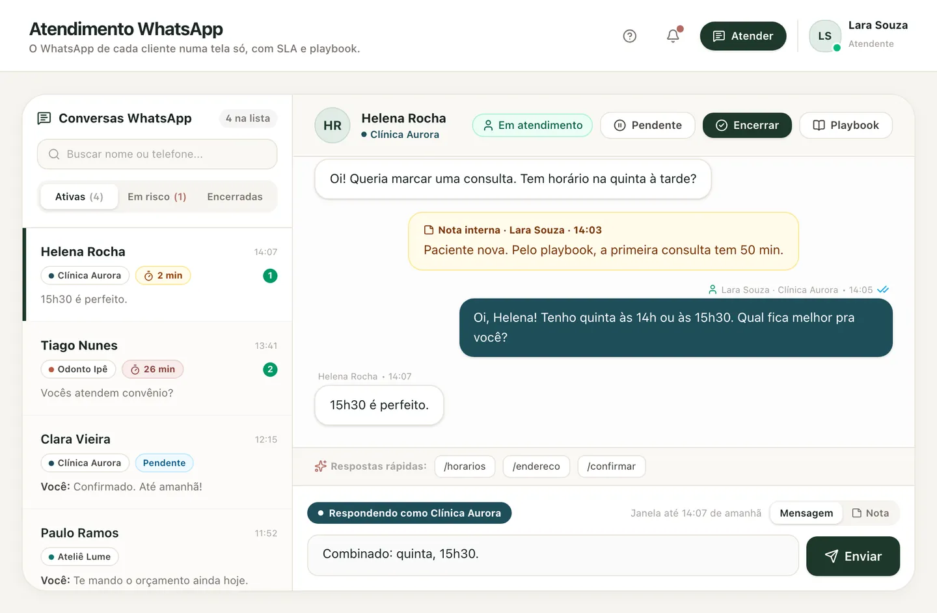Click the Ateliê Lume tag
The image size is (937, 613).
tap(80, 557)
